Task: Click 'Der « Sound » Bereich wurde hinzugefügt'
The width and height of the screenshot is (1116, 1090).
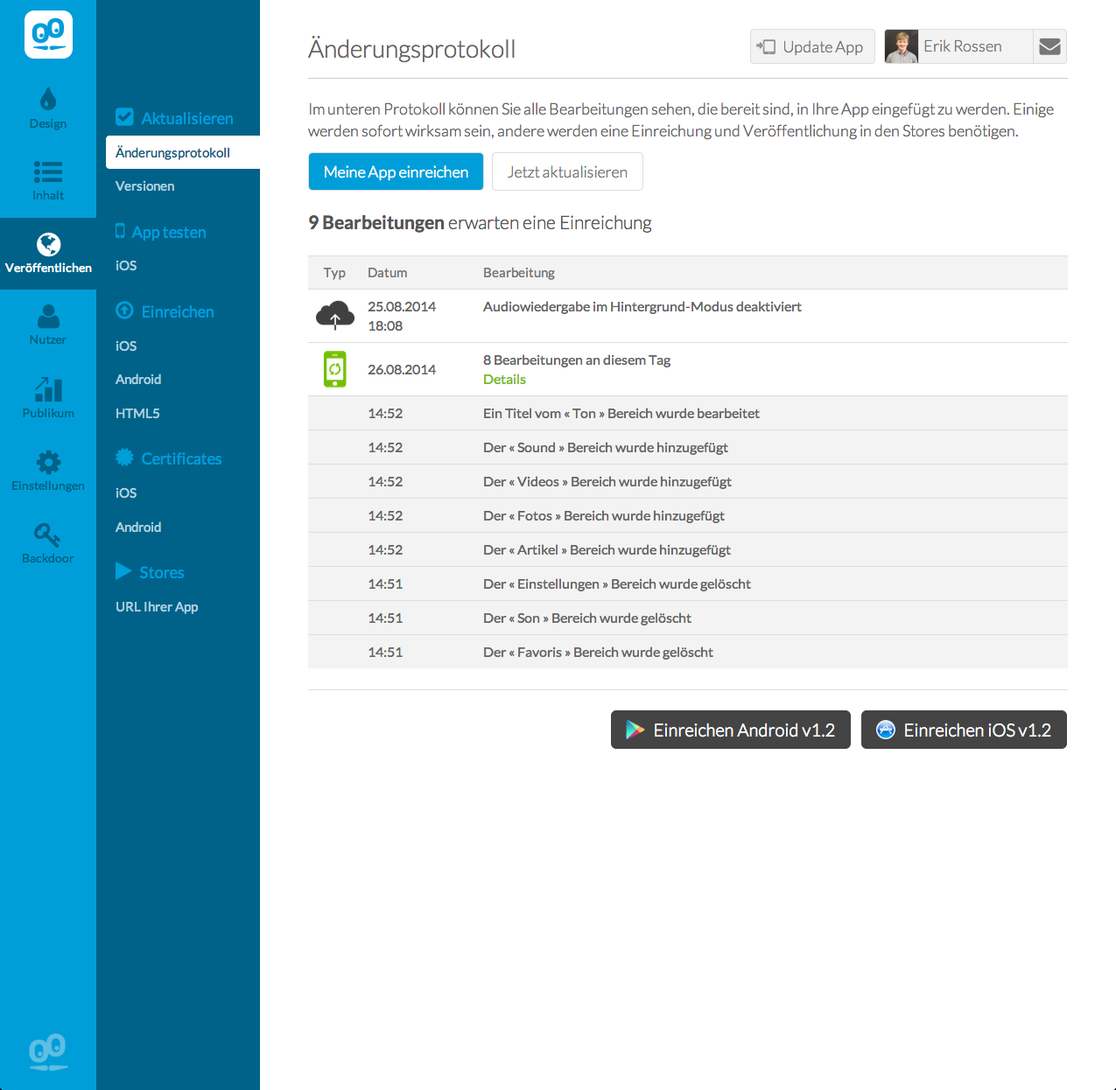Action: tap(606, 448)
